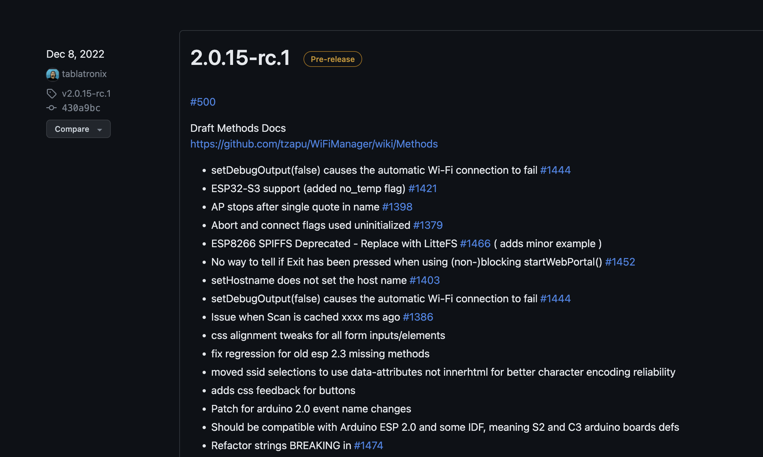763x457 pixels.
Task: Open issue #1398 about single quote AP names
Action: point(397,207)
